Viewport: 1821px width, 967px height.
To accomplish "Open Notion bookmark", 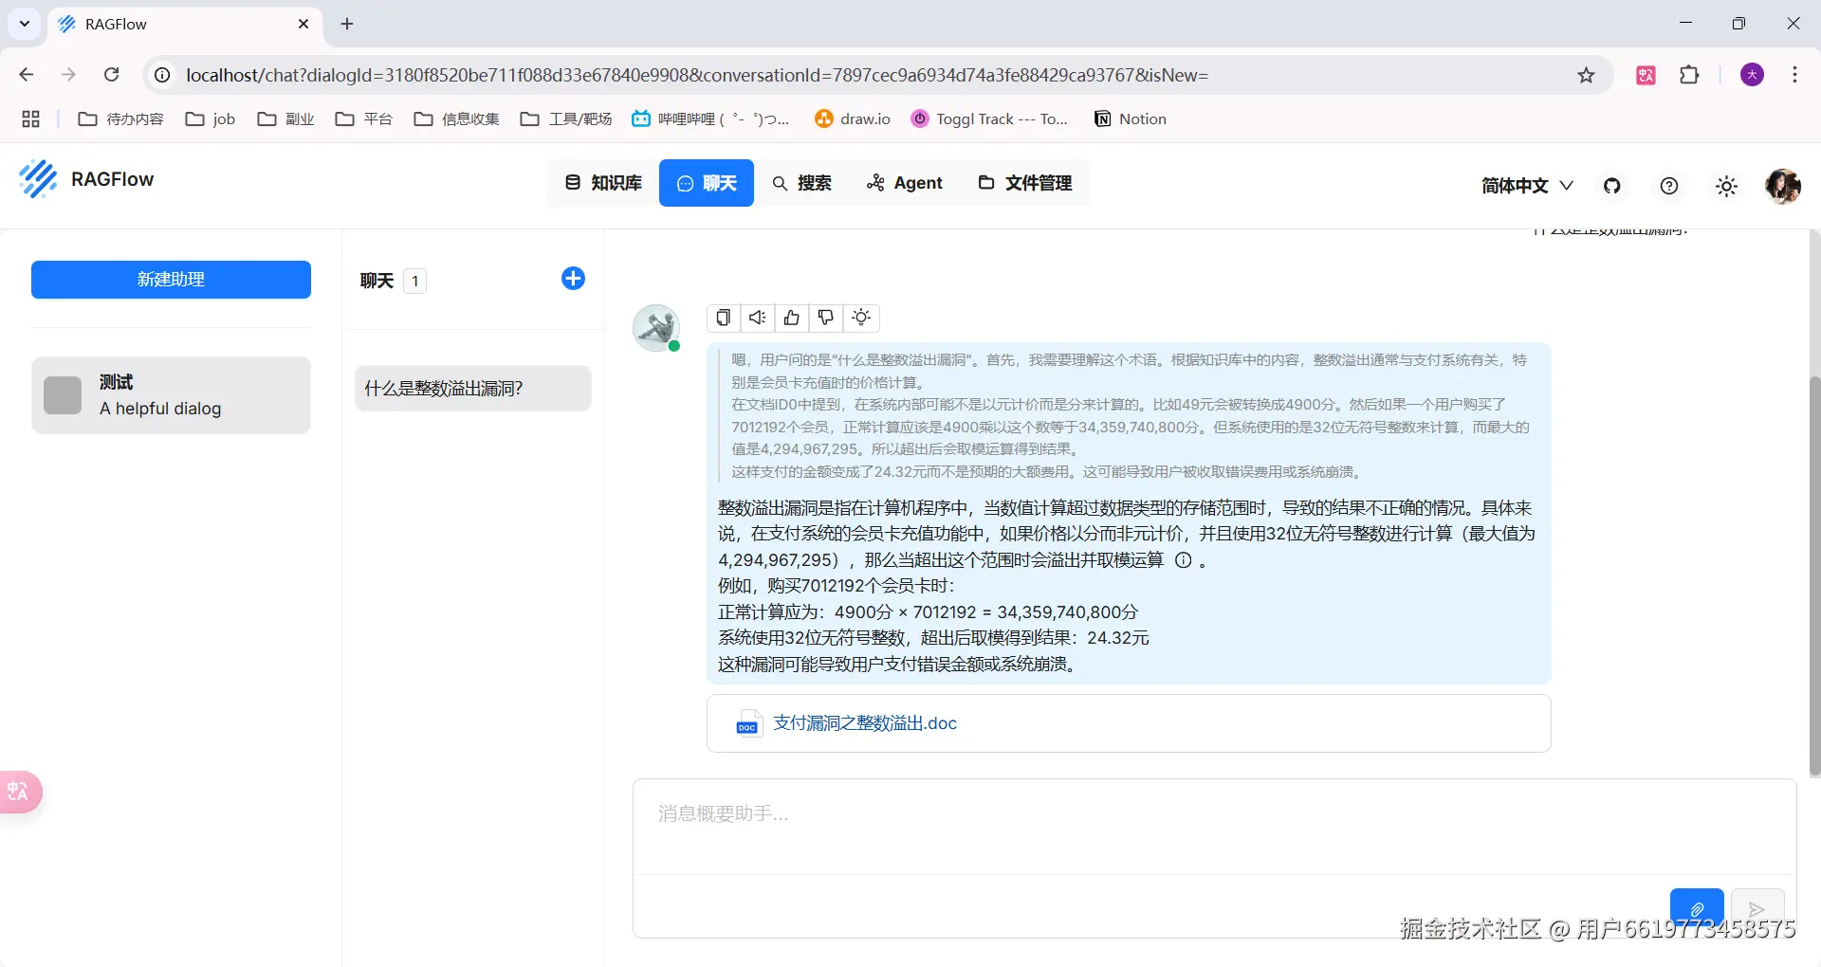I will click(1131, 119).
